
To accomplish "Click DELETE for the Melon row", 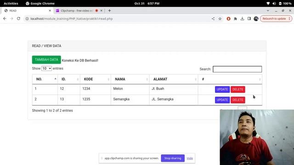I will (238, 89).
